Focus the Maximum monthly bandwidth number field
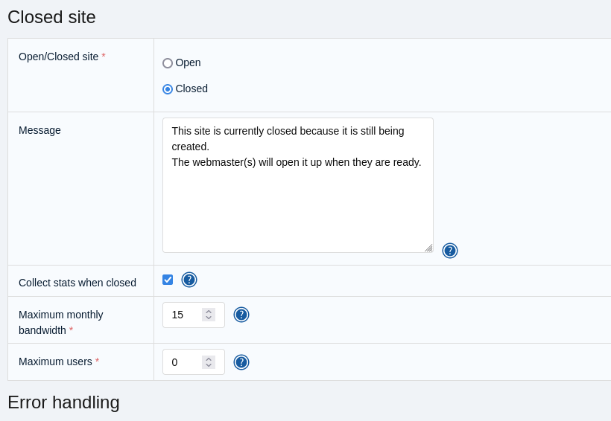 click(x=182, y=315)
